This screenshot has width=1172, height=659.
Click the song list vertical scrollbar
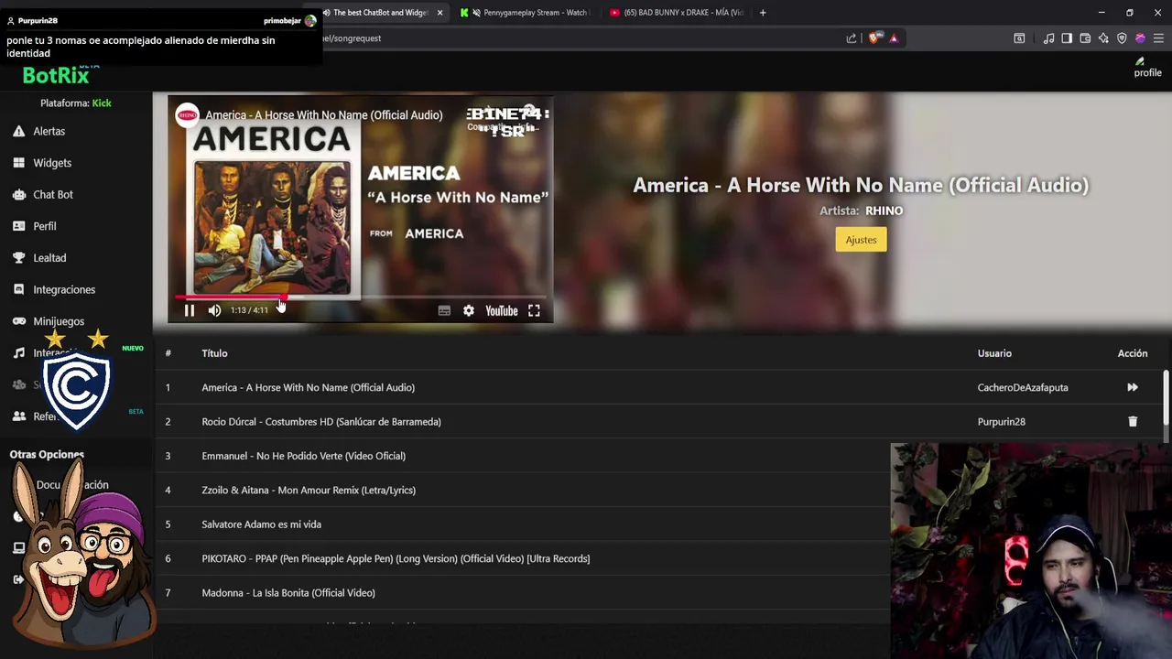[x=1166, y=397]
